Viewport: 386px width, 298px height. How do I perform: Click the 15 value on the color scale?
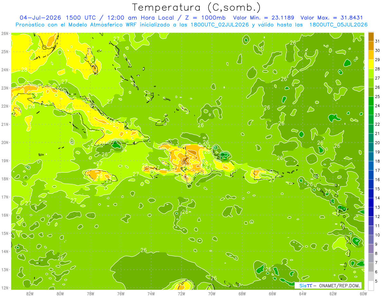(x=377, y=189)
